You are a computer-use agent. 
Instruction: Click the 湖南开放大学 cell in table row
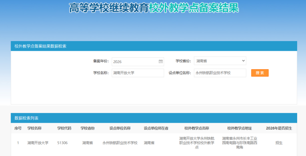click(x=38, y=143)
